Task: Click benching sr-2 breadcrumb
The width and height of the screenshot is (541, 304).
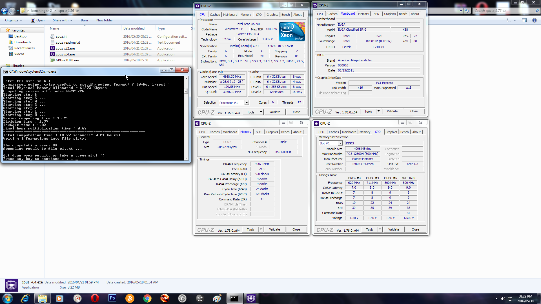Action: click(x=41, y=11)
